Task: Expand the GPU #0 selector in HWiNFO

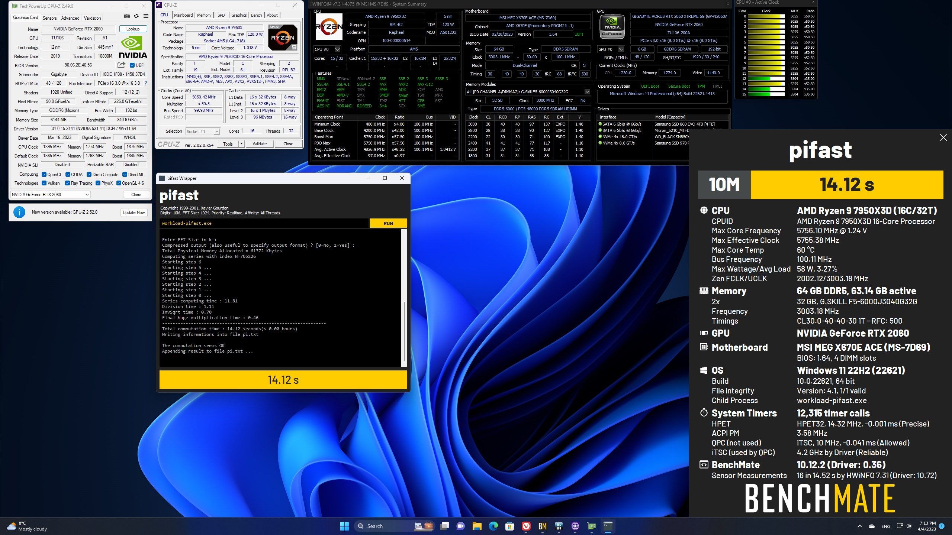Action: click(x=621, y=49)
